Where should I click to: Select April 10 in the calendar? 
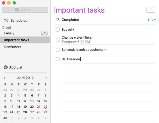12,101
